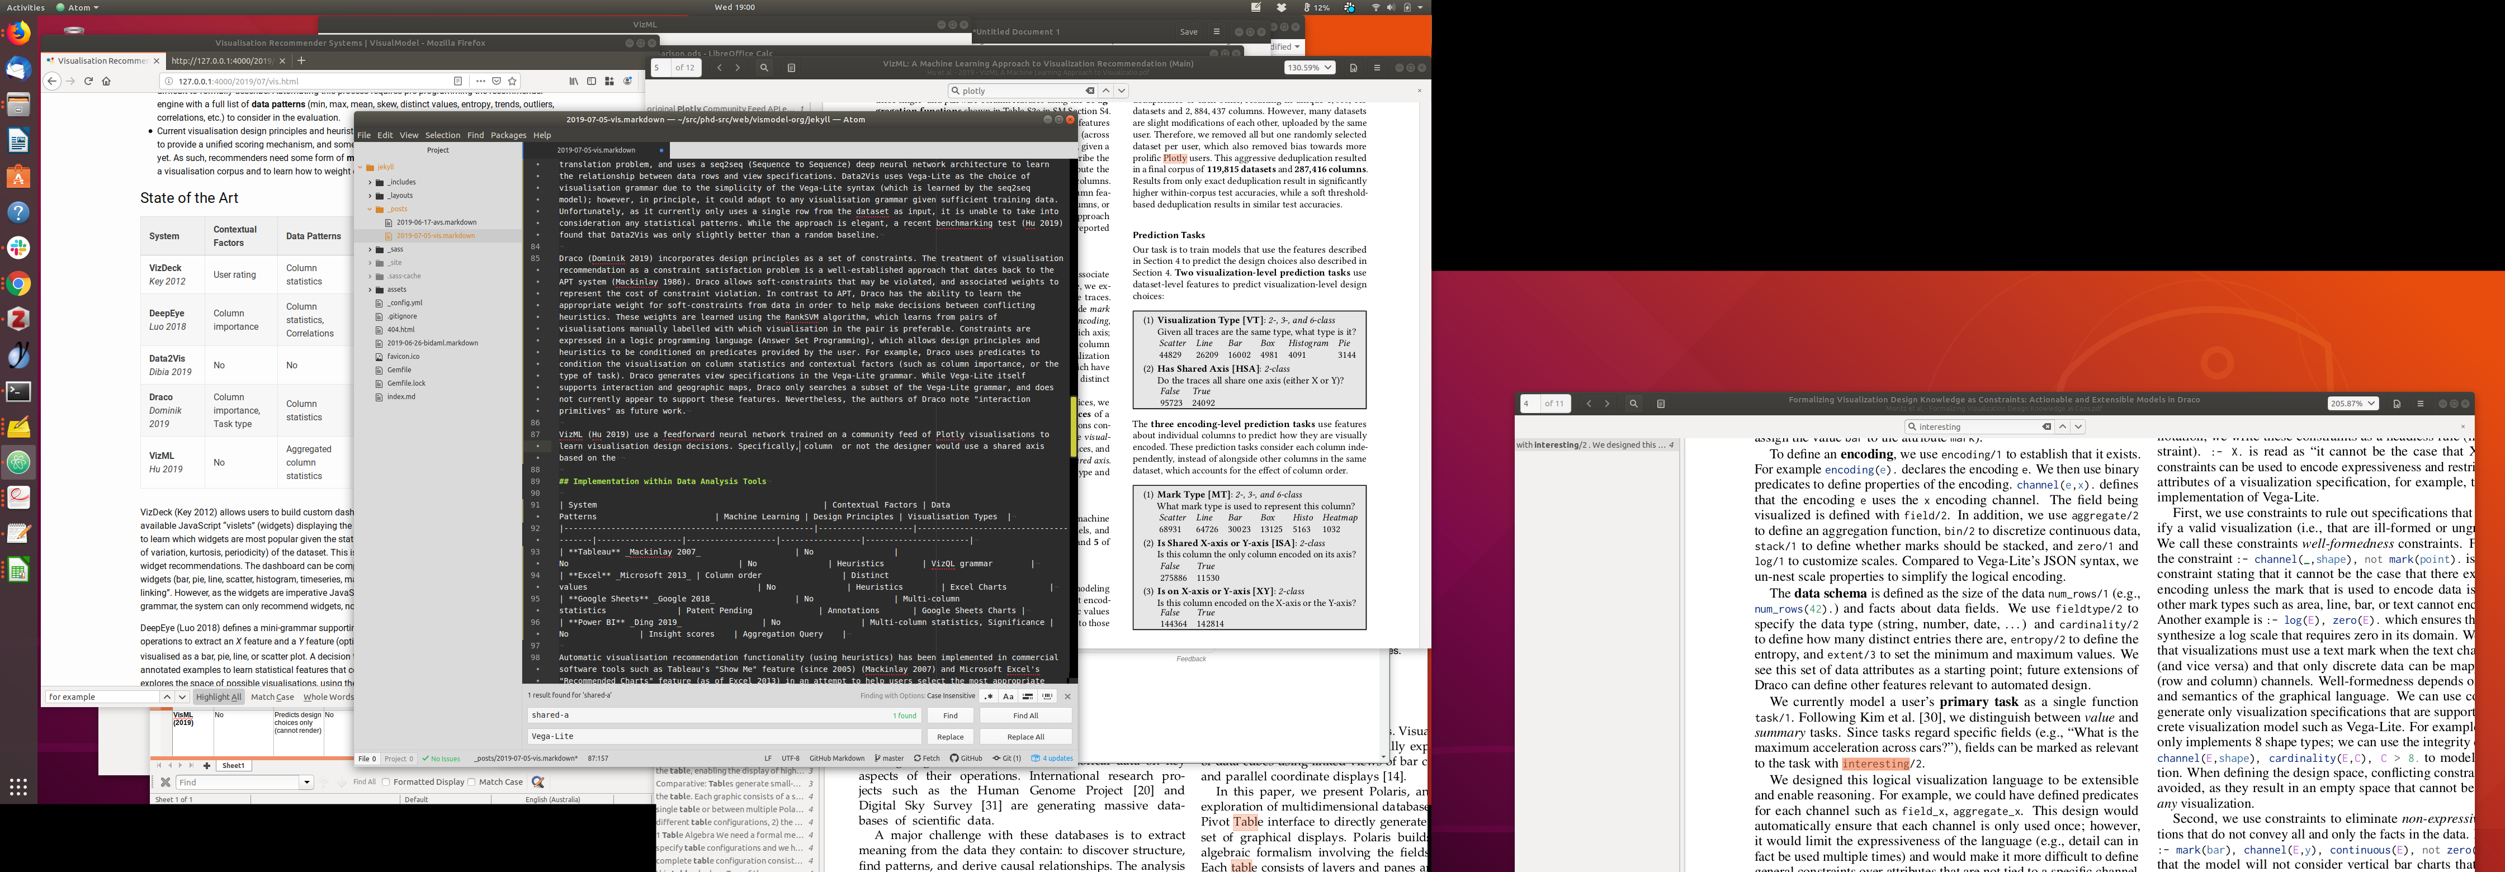Toggle Match Case Aa button in Atom find

(x=1008, y=696)
